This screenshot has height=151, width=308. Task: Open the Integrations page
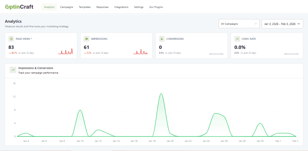(x=121, y=7)
